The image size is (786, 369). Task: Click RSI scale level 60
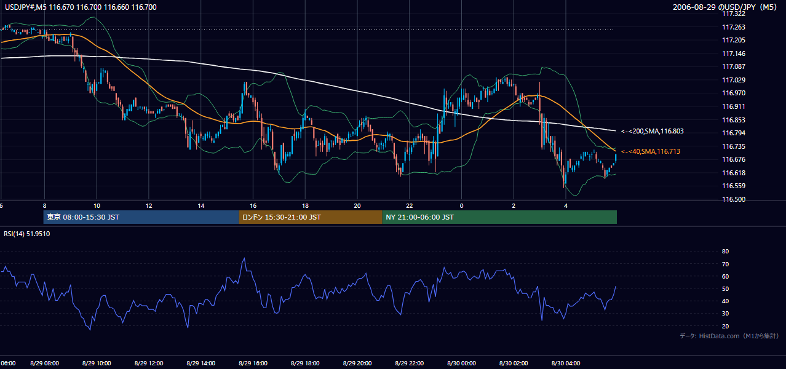pyautogui.click(x=725, y=276)
